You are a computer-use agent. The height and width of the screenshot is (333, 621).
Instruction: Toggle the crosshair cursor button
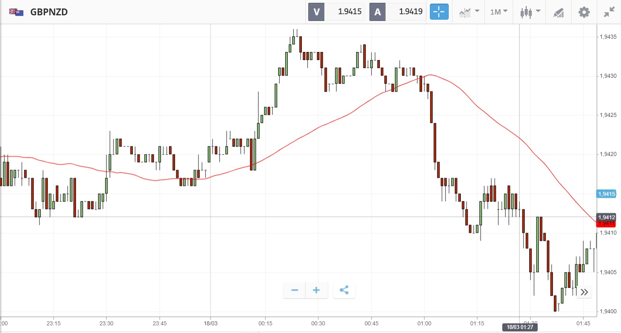pos(439,12)
